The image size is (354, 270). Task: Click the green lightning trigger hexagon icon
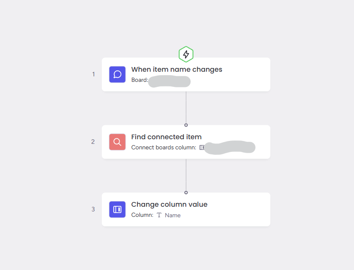(186, 54)
